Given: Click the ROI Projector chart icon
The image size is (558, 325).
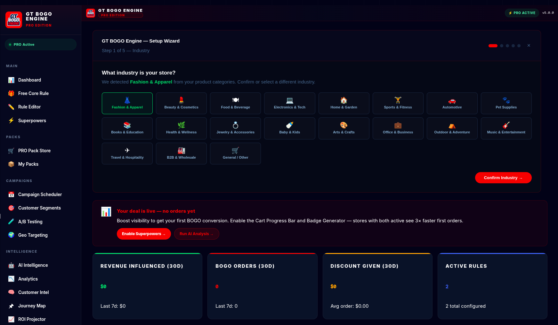Looking at the screenshot, I should tap(11, 319).
